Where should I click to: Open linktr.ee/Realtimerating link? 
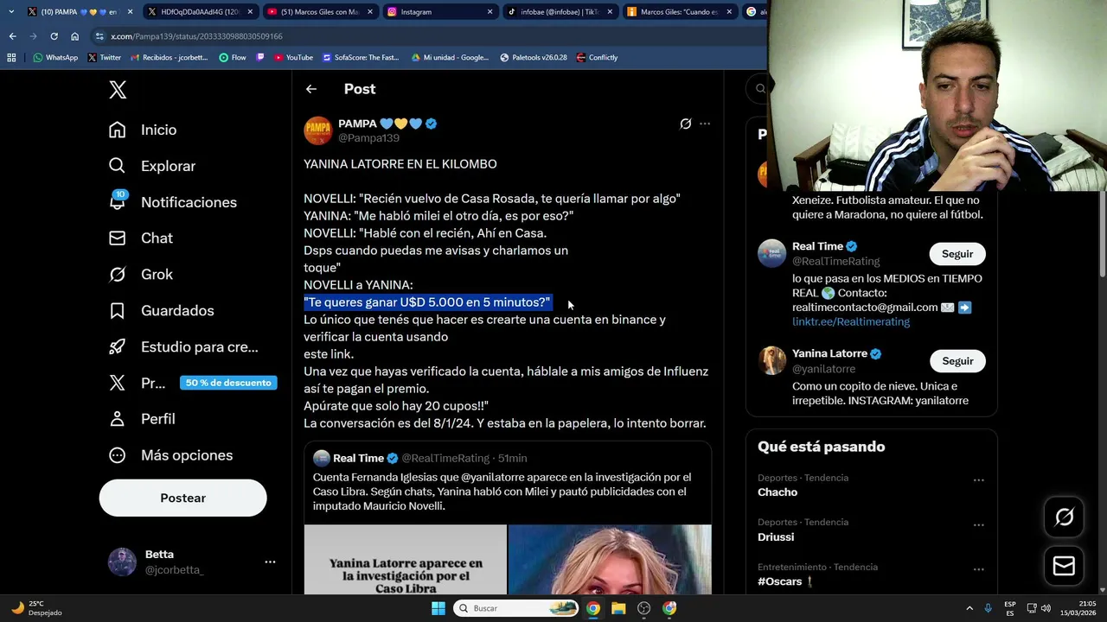coord(851,321)
